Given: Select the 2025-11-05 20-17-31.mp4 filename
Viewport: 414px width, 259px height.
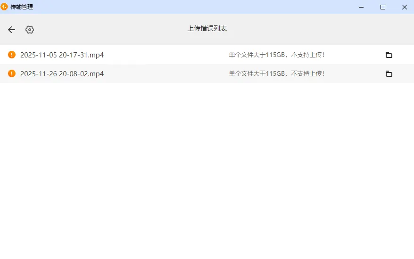Looking at the screenshot, I should [62, 55].
